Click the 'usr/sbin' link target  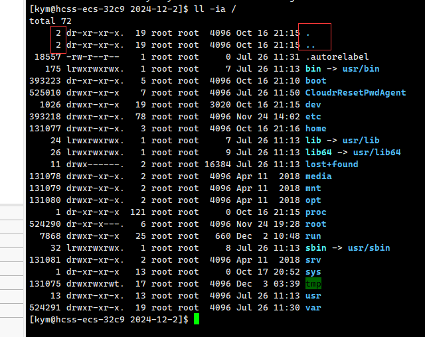pyautogui.click(x=369, y=247)
